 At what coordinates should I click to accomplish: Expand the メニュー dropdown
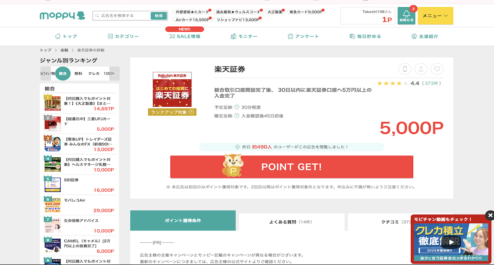(435, 16)
